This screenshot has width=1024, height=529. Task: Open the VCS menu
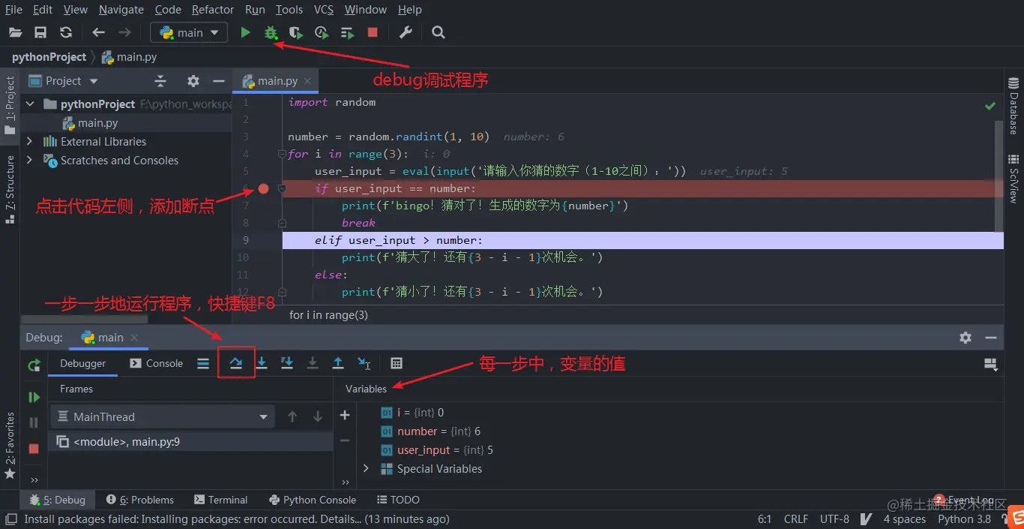324,10
